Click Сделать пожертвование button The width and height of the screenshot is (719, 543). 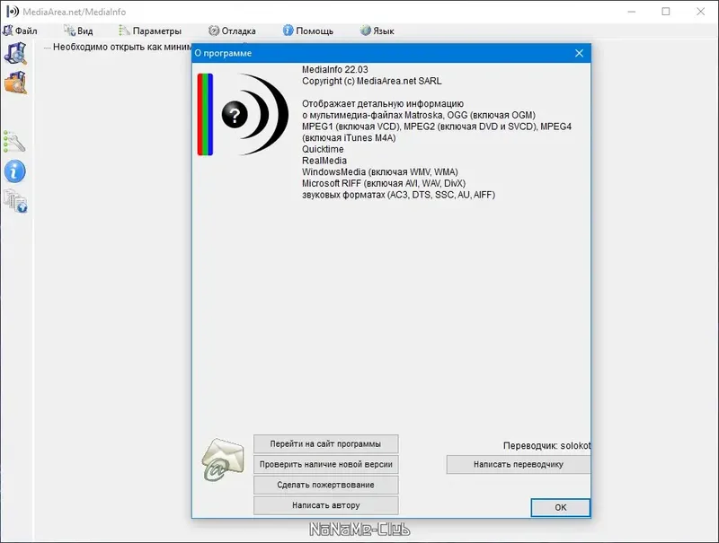pyautogui.click(x=326, y=485)
